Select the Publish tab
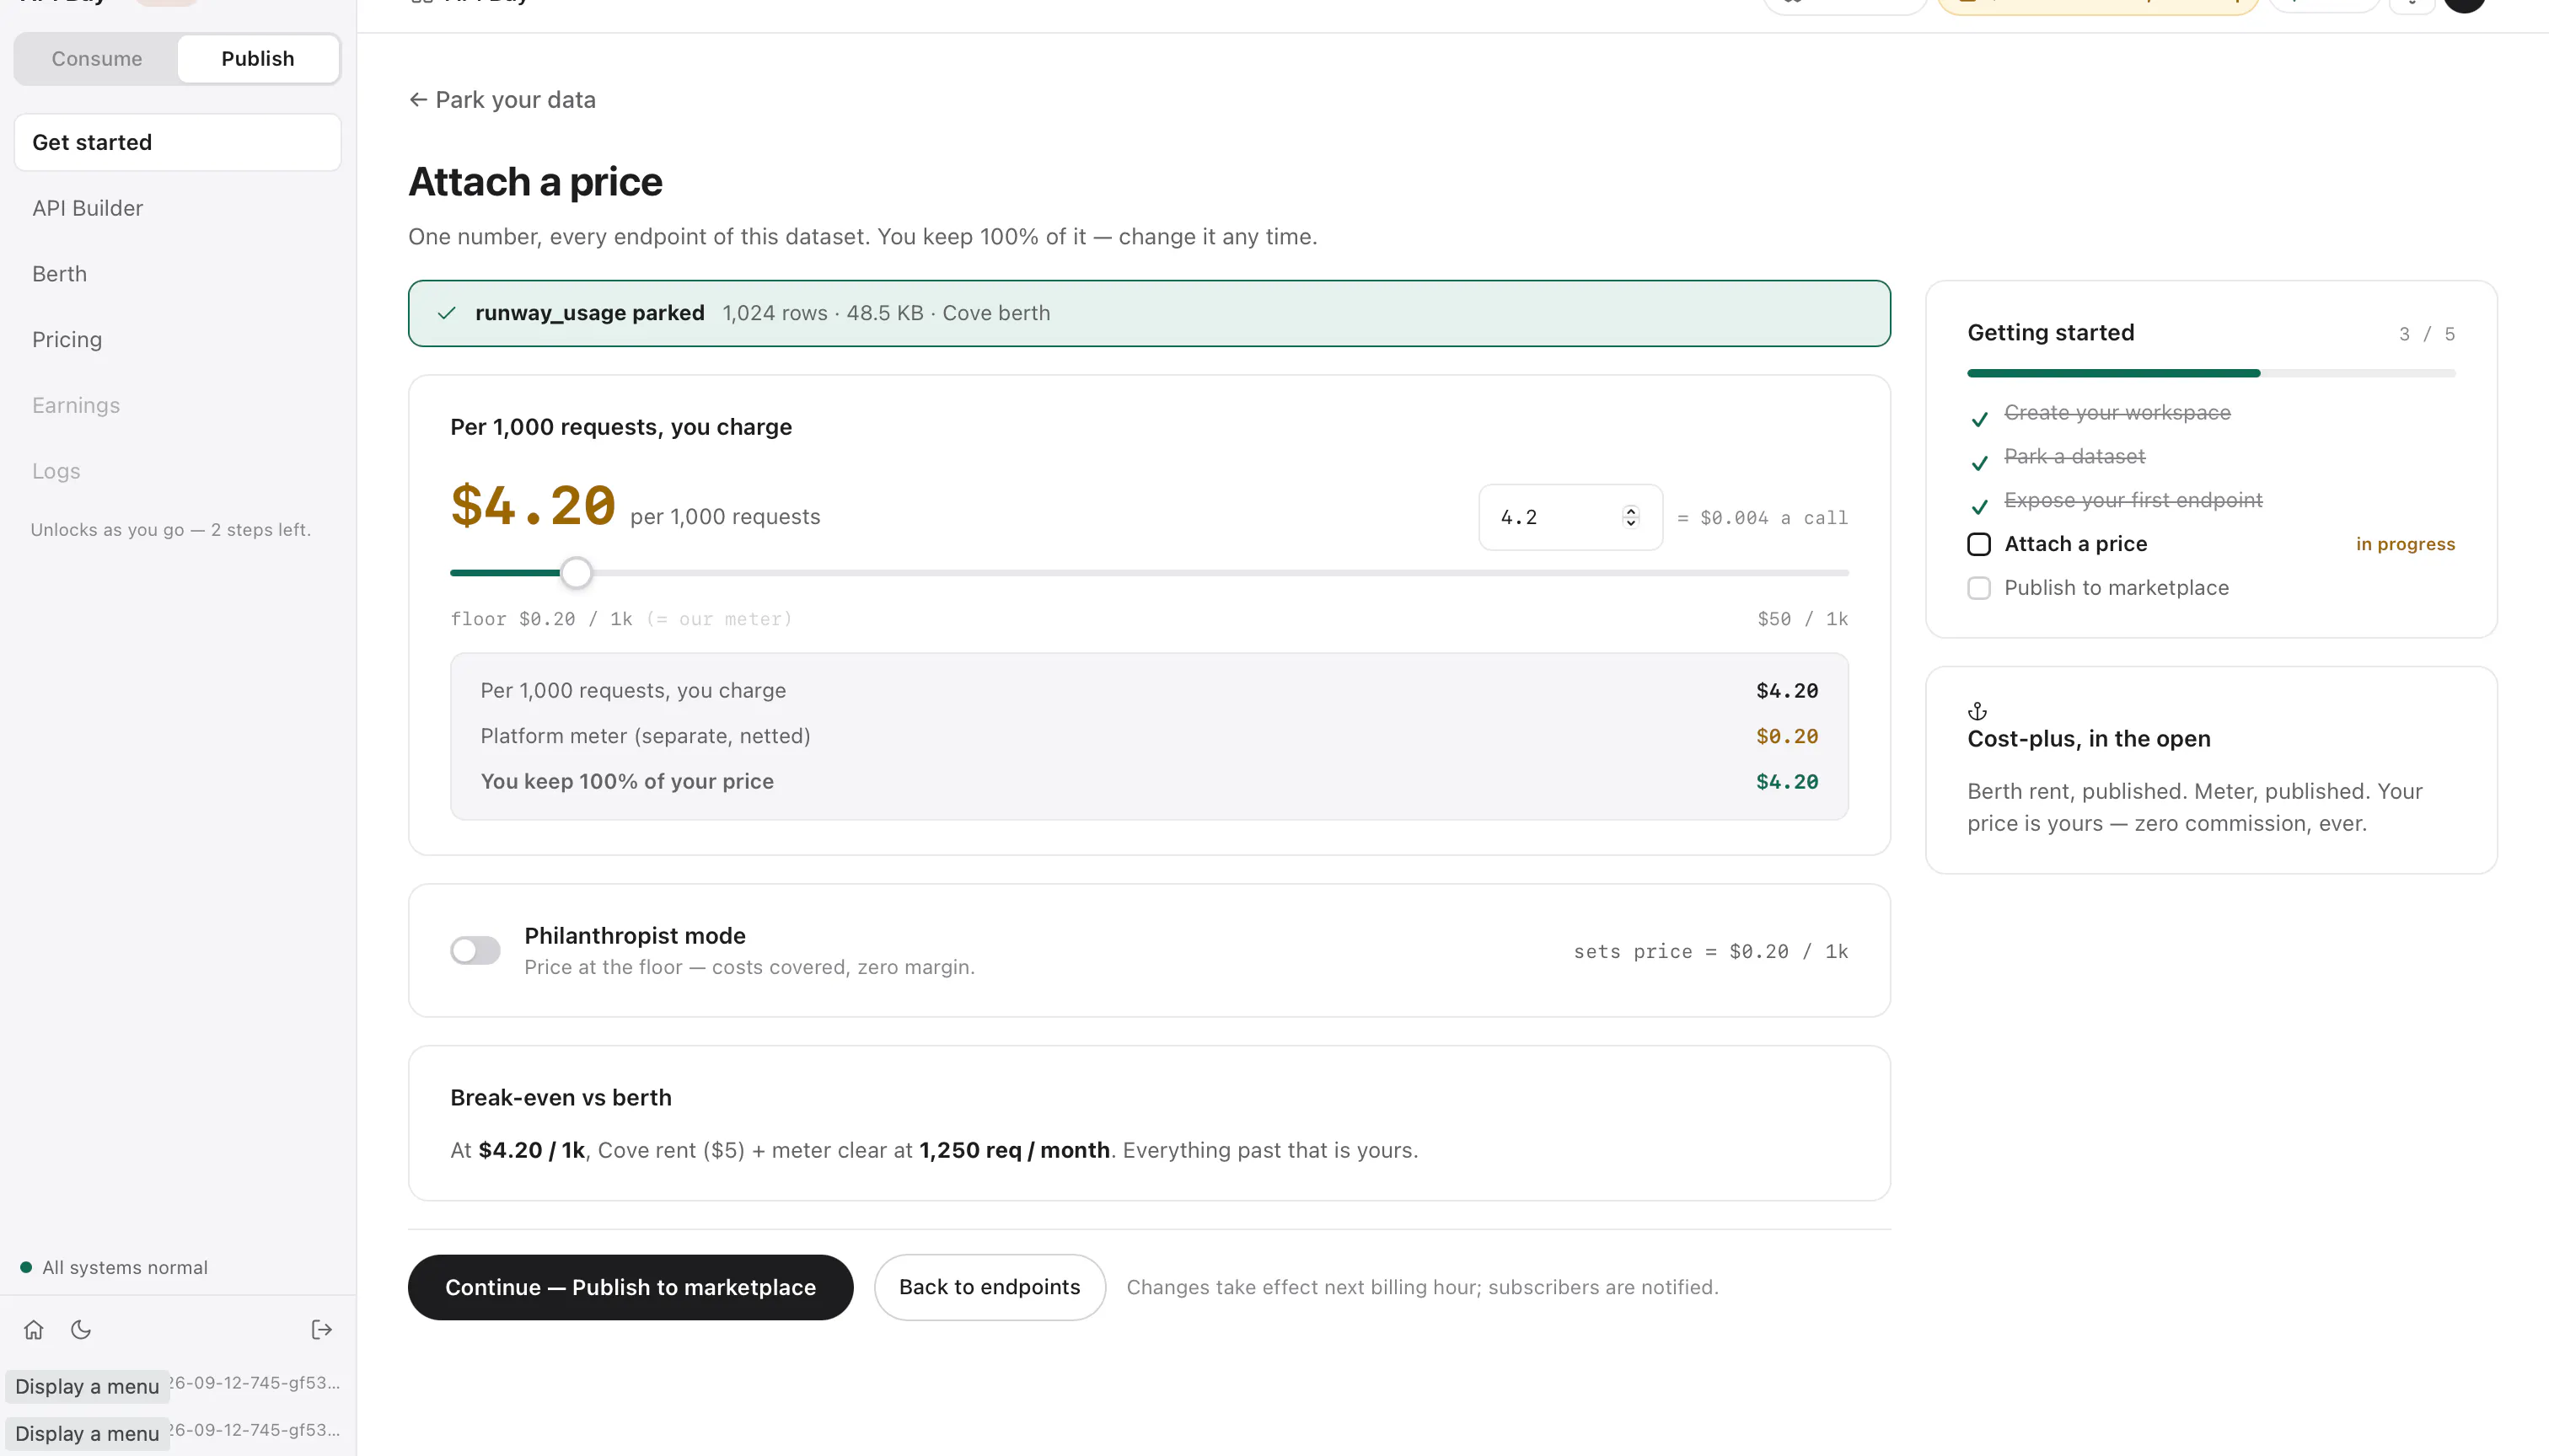The width and height of the screenshot is (2549, 1456). coord(258,59)
